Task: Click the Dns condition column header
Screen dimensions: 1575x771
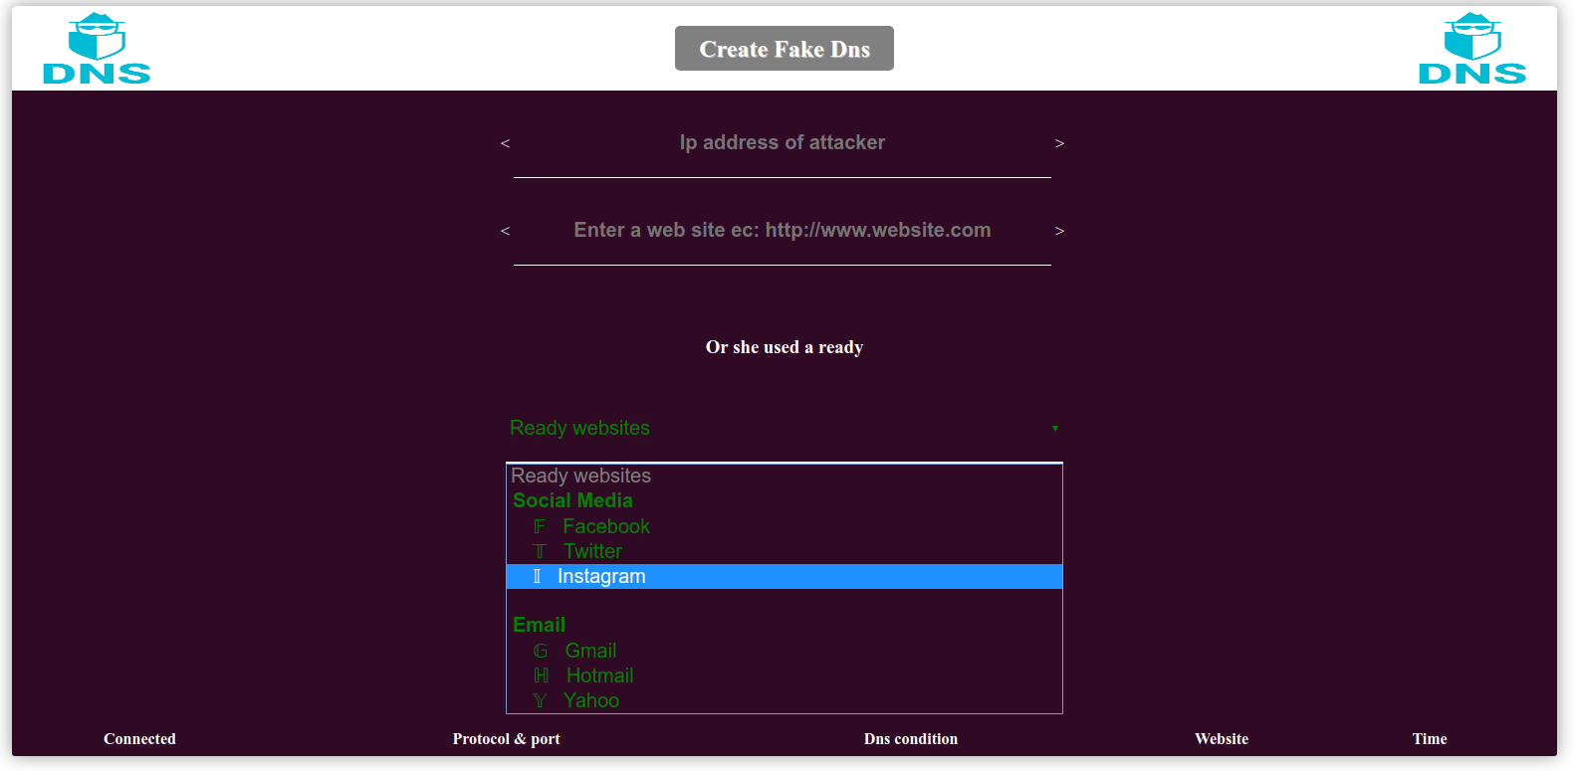Action: [911, 739]
